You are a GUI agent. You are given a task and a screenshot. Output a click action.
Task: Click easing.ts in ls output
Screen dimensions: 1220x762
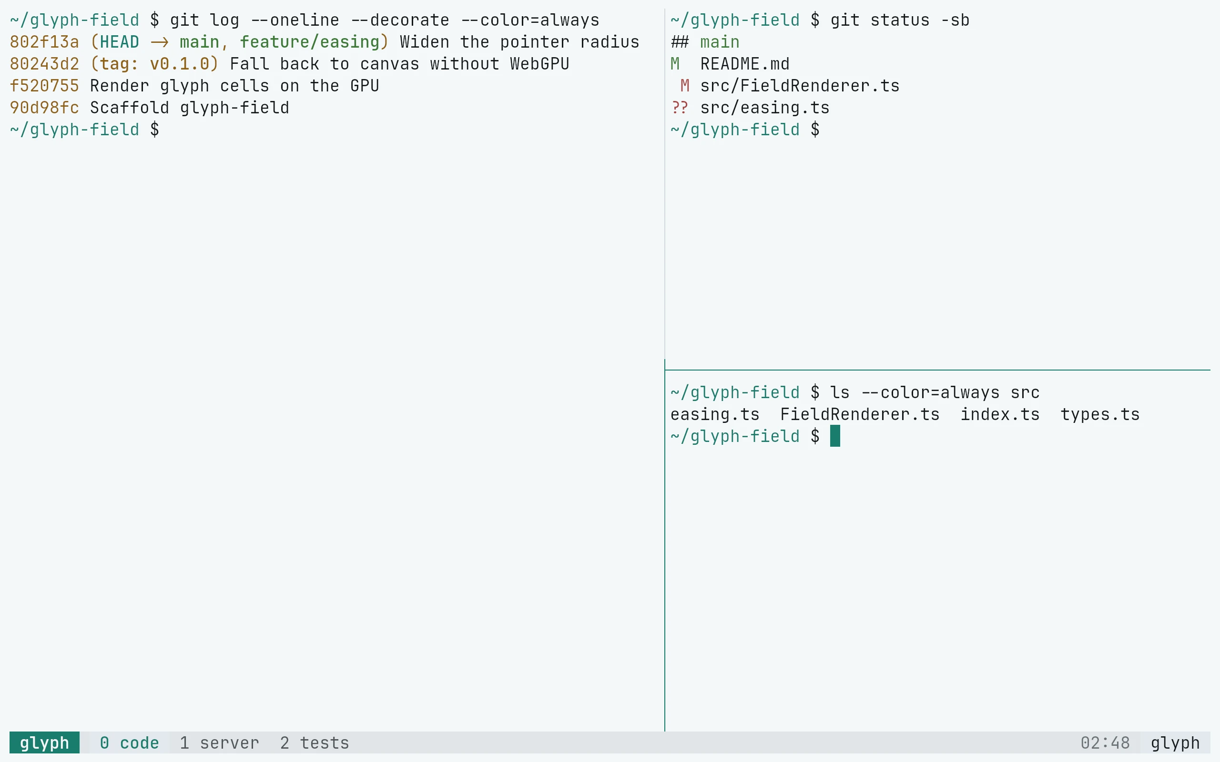(x=715, y=414)
